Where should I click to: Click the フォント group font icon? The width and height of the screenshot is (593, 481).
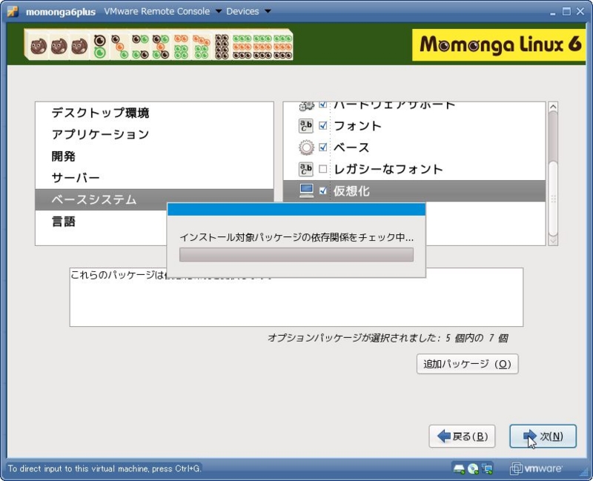(x=306, y=126)
